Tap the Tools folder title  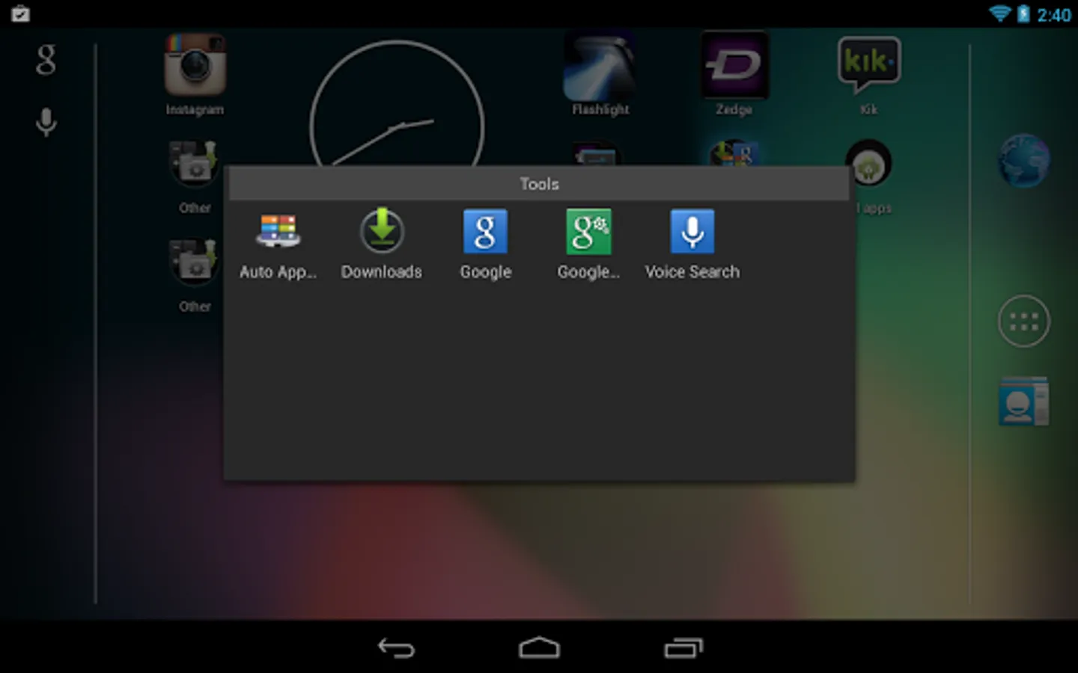click(x=540, y=184)
